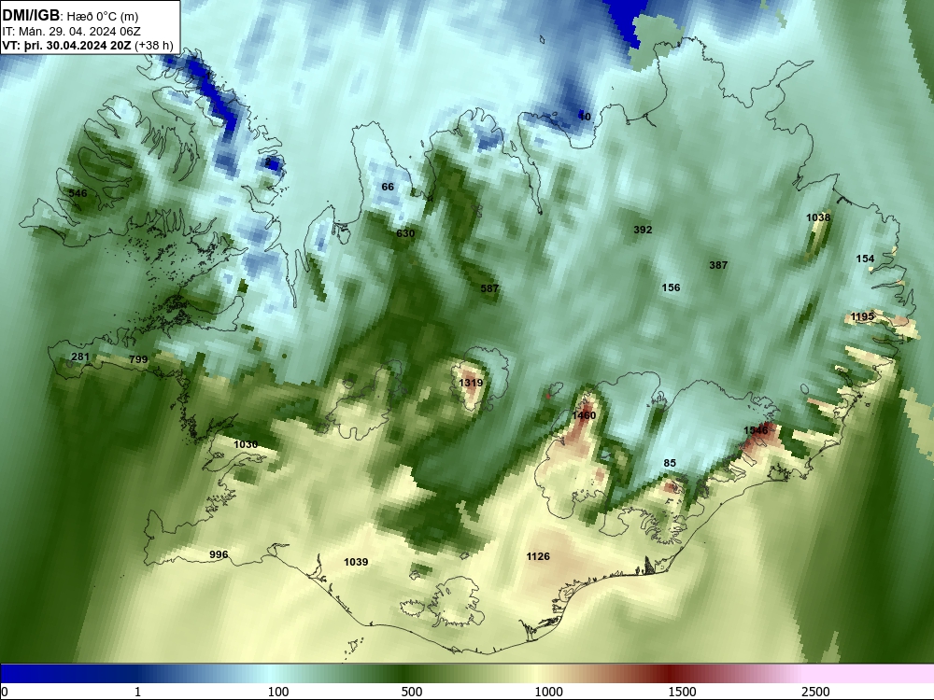
Task: Click the 1030 value in the southwest
Action: coord(246,444)
